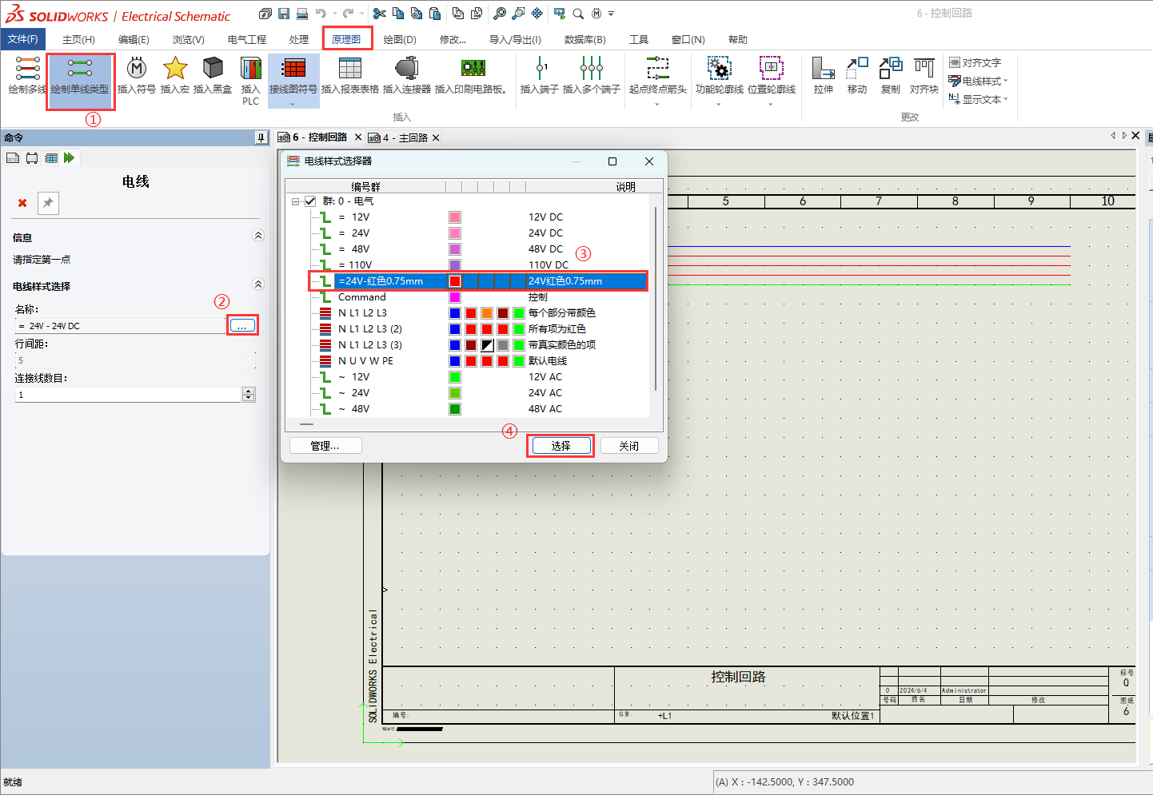Click the 管理... button
This screenshot has width=1153, height=795.
(325, 446)
